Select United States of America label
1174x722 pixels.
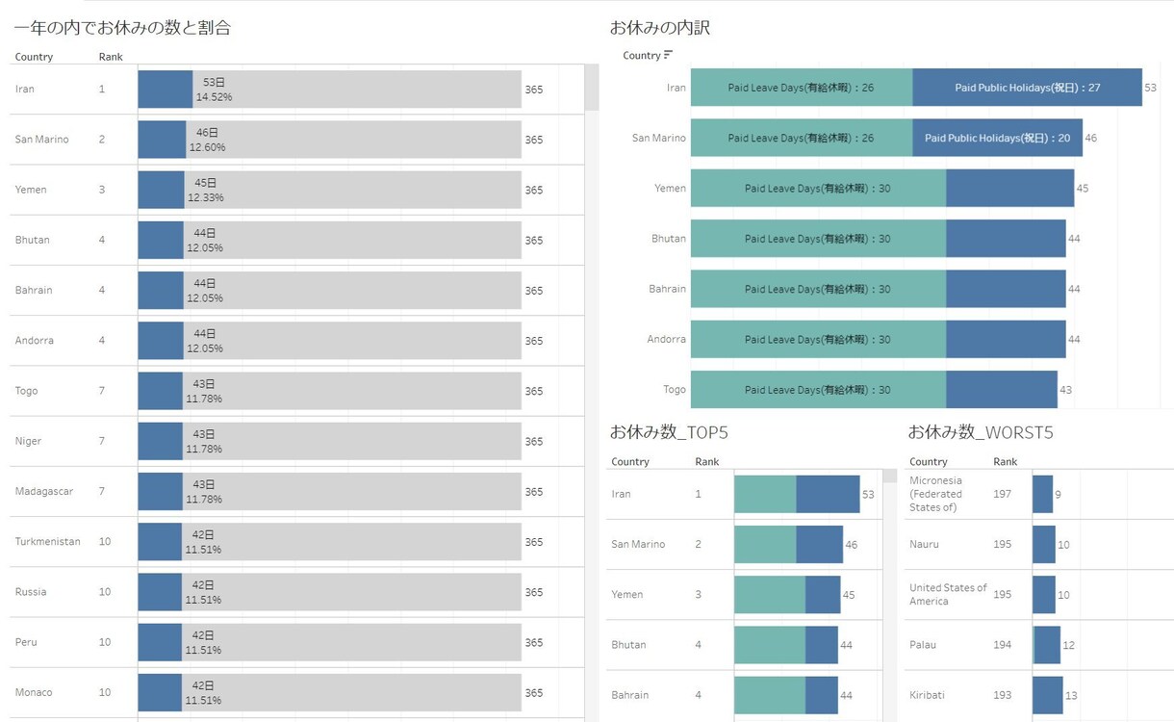point(948,594)
